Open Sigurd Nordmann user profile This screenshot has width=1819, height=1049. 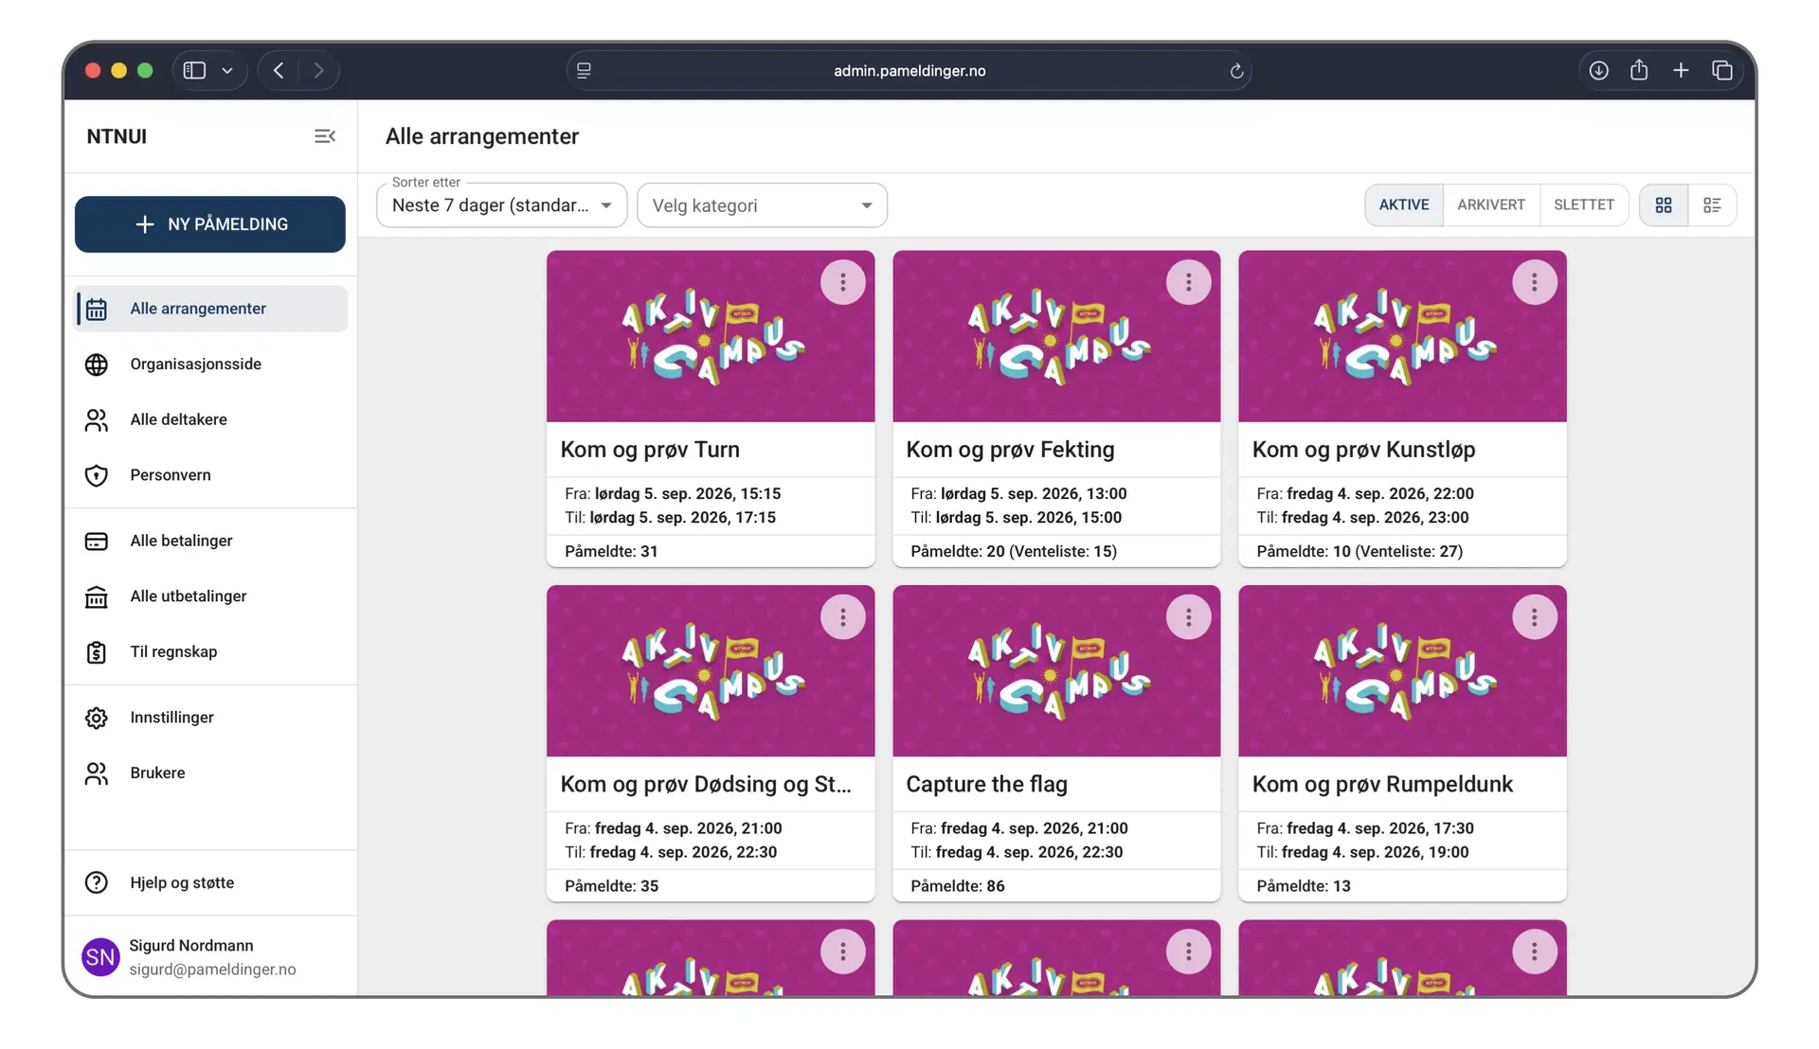click(210, 957)
